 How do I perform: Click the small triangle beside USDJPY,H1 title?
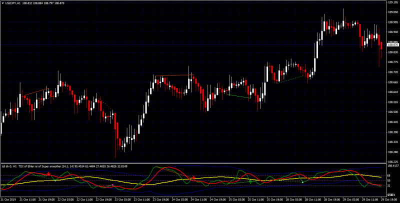click(2, 3)
